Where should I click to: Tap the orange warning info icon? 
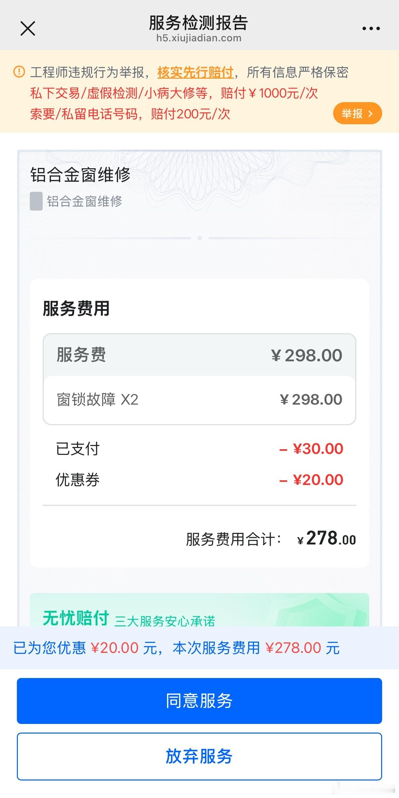point(19,72)
